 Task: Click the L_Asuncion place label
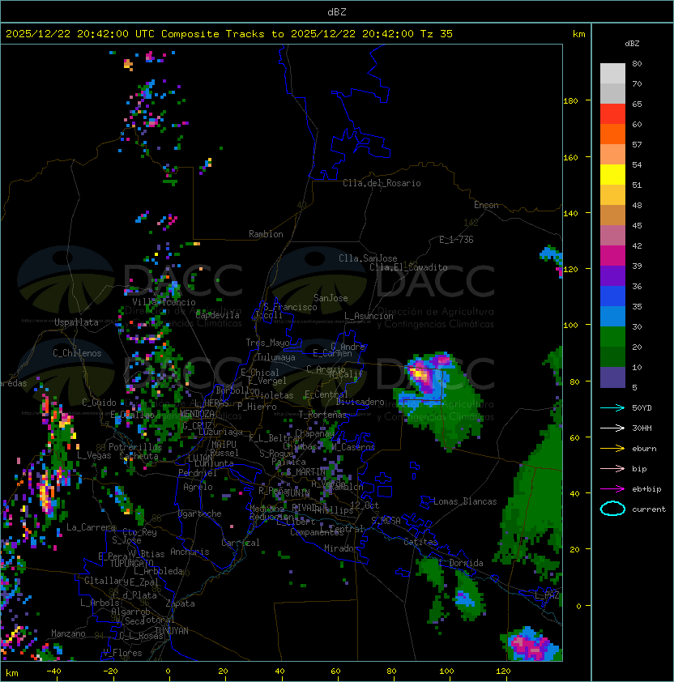[369, 316]
